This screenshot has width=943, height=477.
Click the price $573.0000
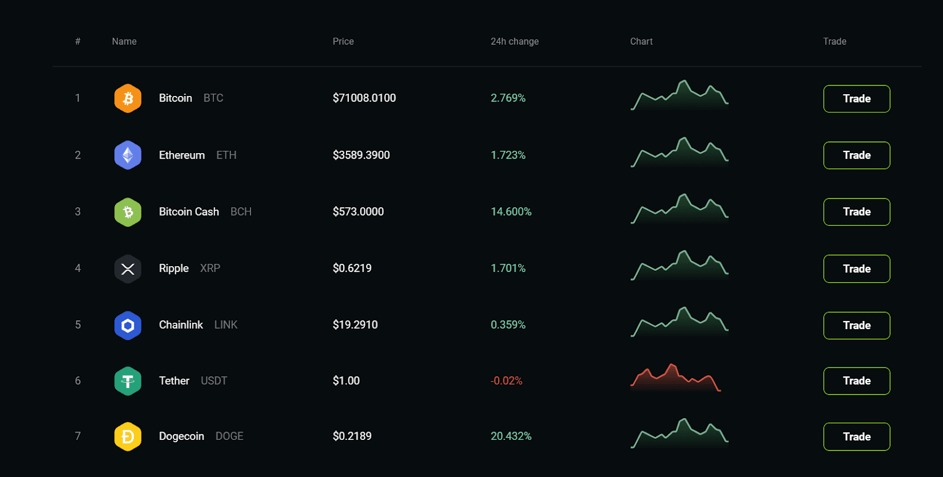coord(358,211)
